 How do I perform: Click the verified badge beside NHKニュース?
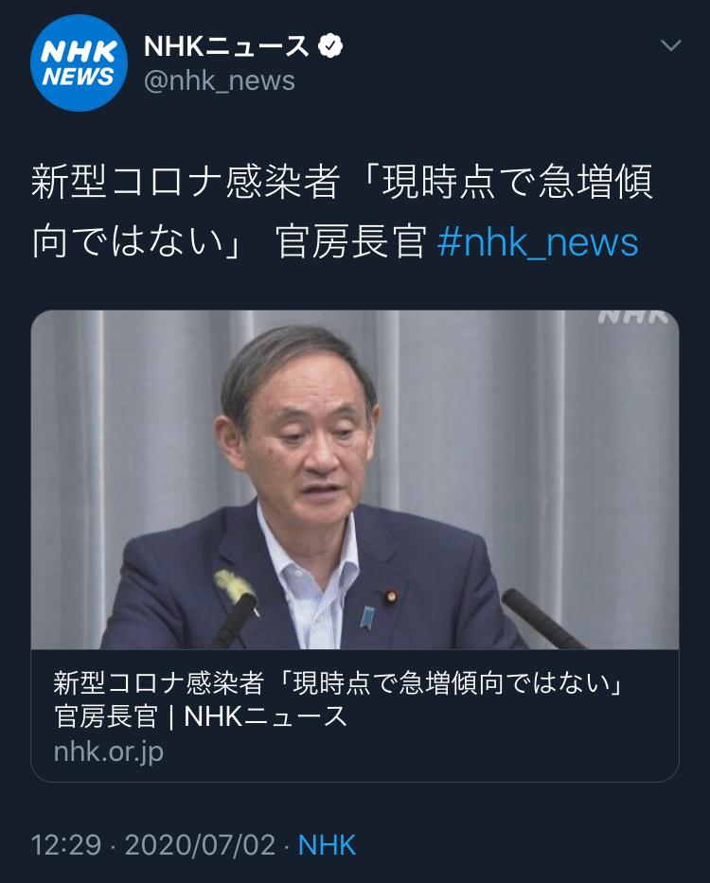point(330,46)
